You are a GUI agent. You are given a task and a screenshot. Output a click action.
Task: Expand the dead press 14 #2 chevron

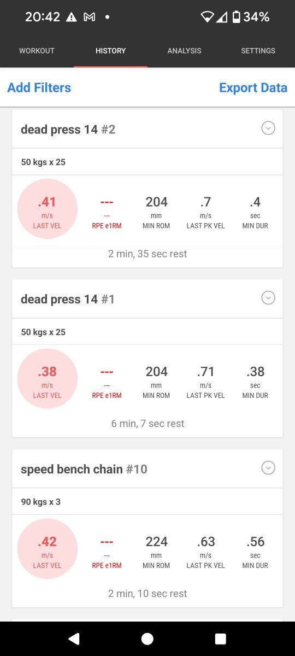click(x=268, y=128)
